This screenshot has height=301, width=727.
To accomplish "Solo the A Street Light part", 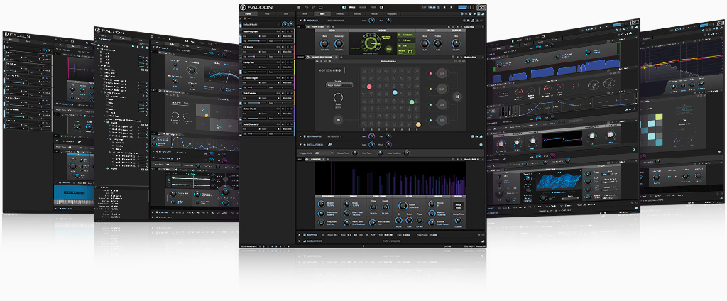I will 292,77.
